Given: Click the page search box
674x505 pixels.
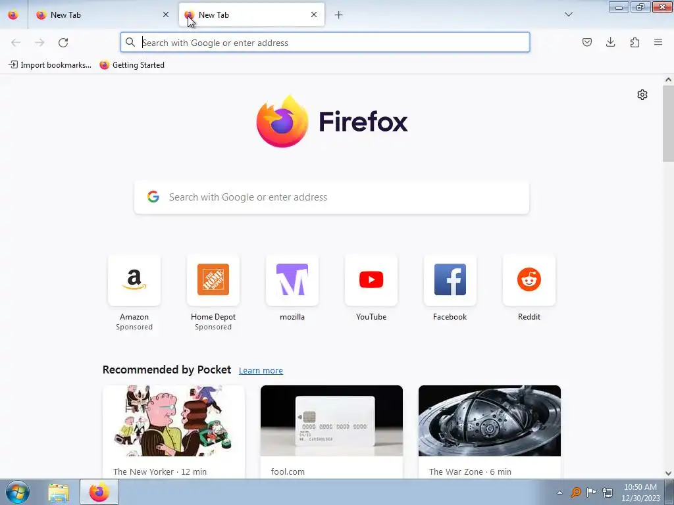Looking at the screenshot, I should tap(332, 197).
